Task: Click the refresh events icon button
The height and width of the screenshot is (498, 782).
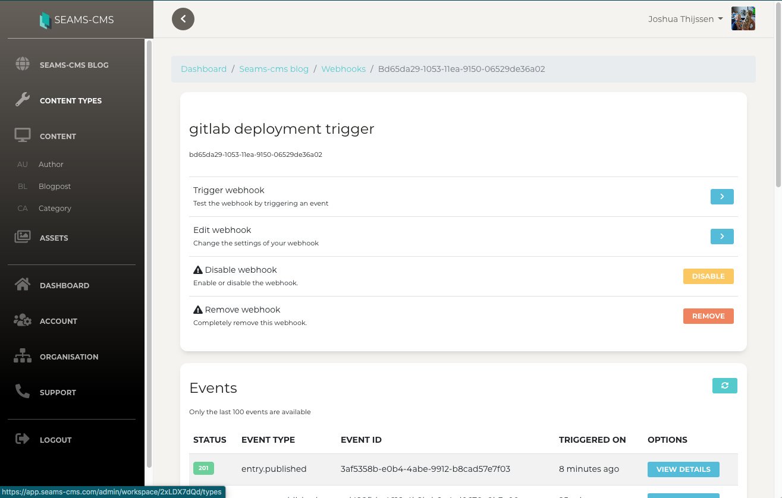Action: 724,386
